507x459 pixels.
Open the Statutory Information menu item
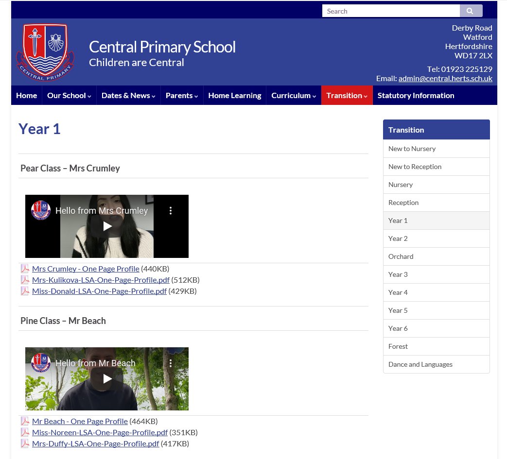click(x=416, y=95)
